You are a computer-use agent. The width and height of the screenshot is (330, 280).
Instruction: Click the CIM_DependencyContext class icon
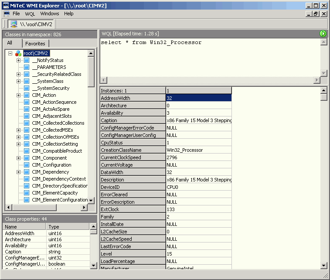[27, 179]
